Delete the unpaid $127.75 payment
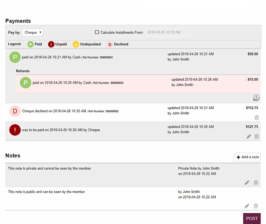The width and height of the screenshot is (266, 224). point(256,136)
